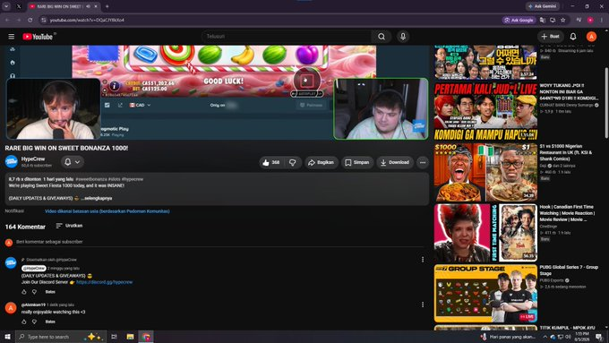Open the PUBG Global Series 7 thumbnail

tap(485, 293)
